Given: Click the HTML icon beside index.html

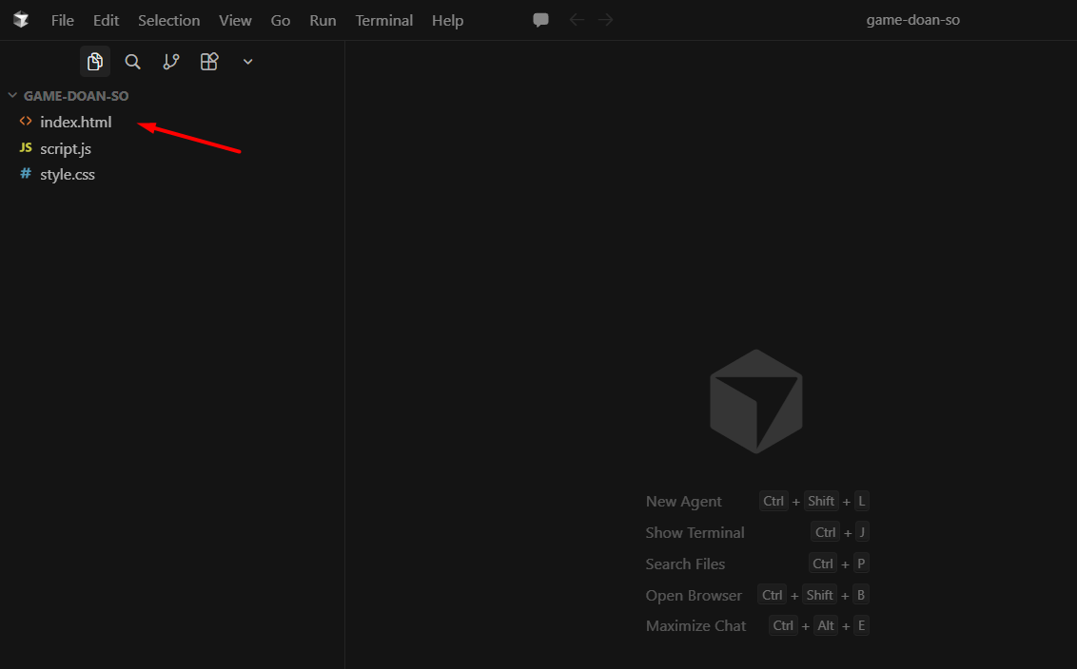Looking at the screenshot, I should click(x=26, y=122).
